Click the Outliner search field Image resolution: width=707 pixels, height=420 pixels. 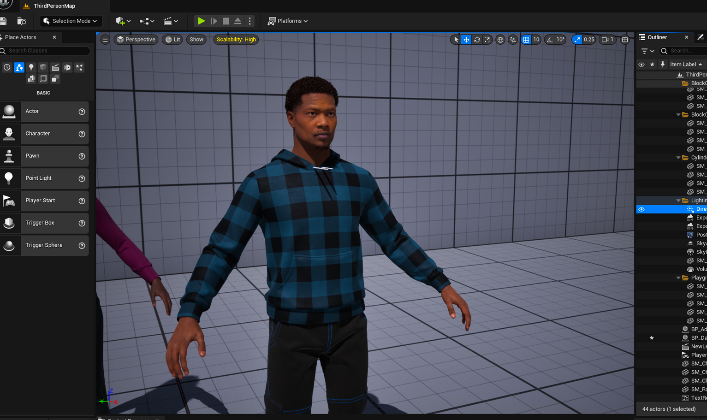(683, 51)
